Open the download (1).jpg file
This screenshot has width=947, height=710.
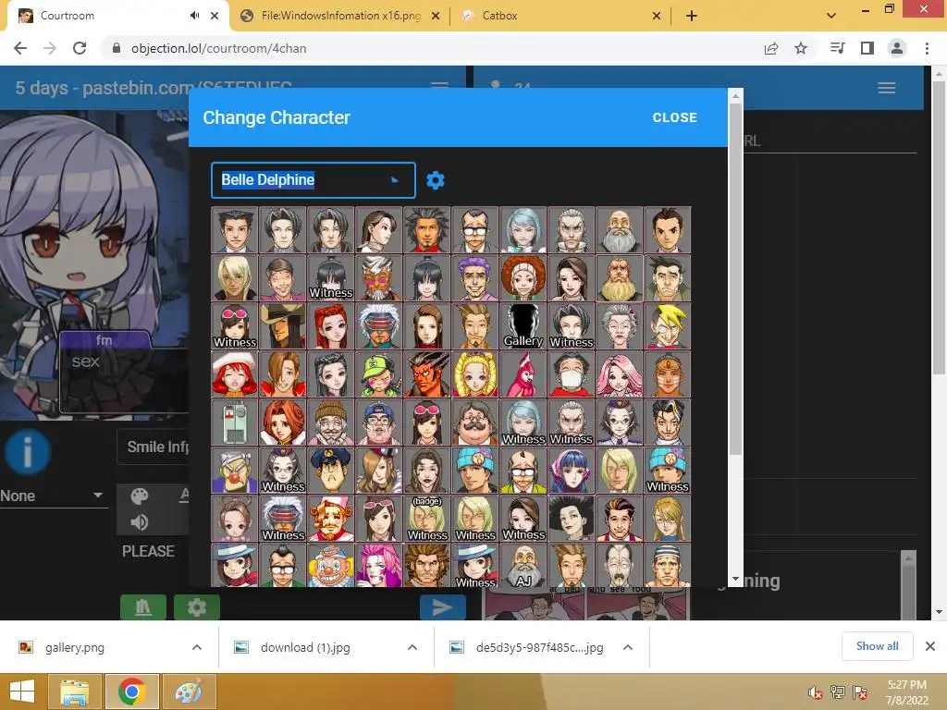pyautogui.click(x=305, y=647)
